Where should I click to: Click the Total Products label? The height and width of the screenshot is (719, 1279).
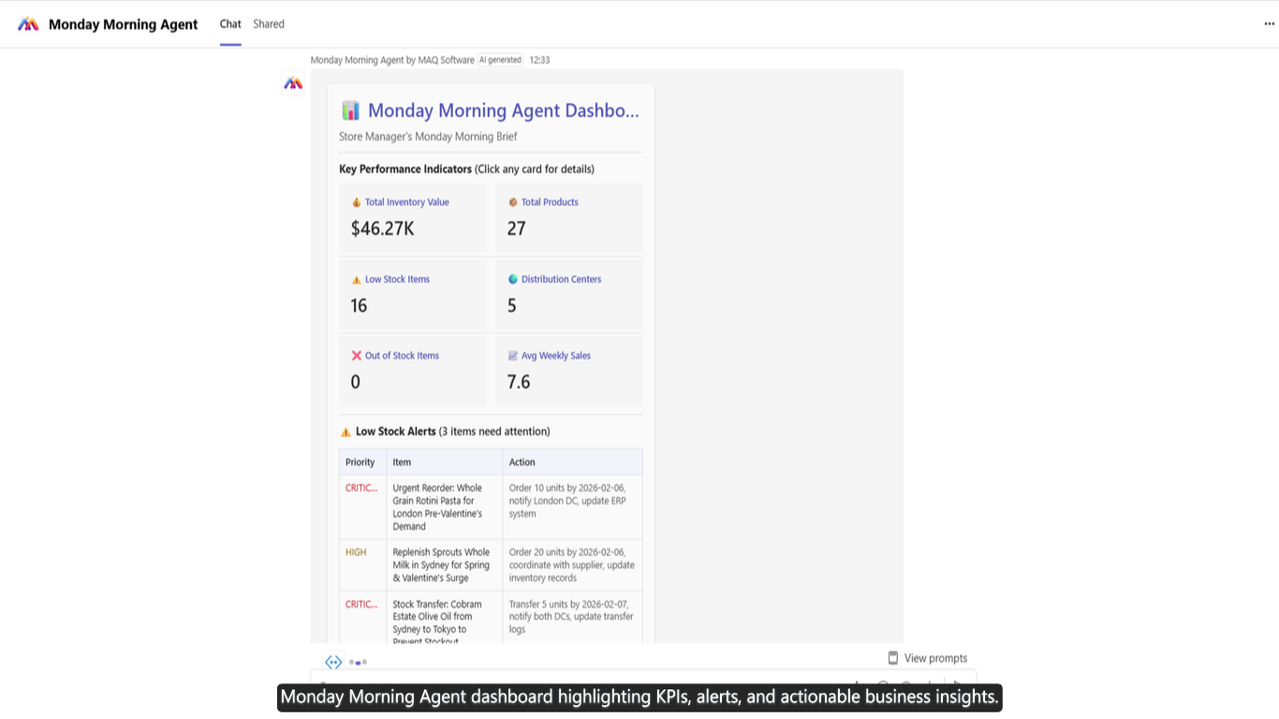[x=550, y=202]
